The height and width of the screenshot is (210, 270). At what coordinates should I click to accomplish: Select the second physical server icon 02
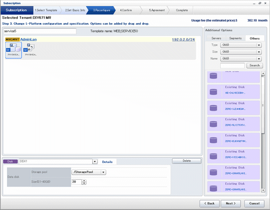click(30, 50)
